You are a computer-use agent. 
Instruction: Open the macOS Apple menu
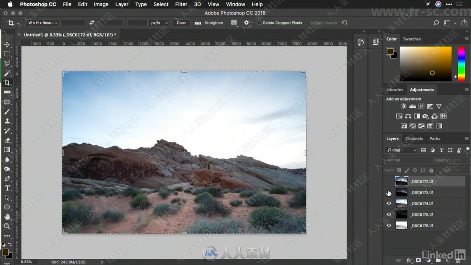pos(10,4)
